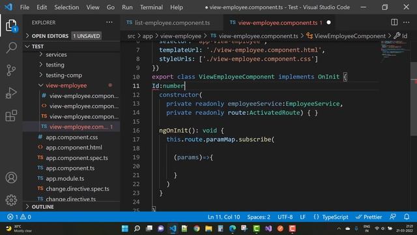The image size is (417, 235).
Task: Open taskbar Search icon
Action: [x=137, y=228]
